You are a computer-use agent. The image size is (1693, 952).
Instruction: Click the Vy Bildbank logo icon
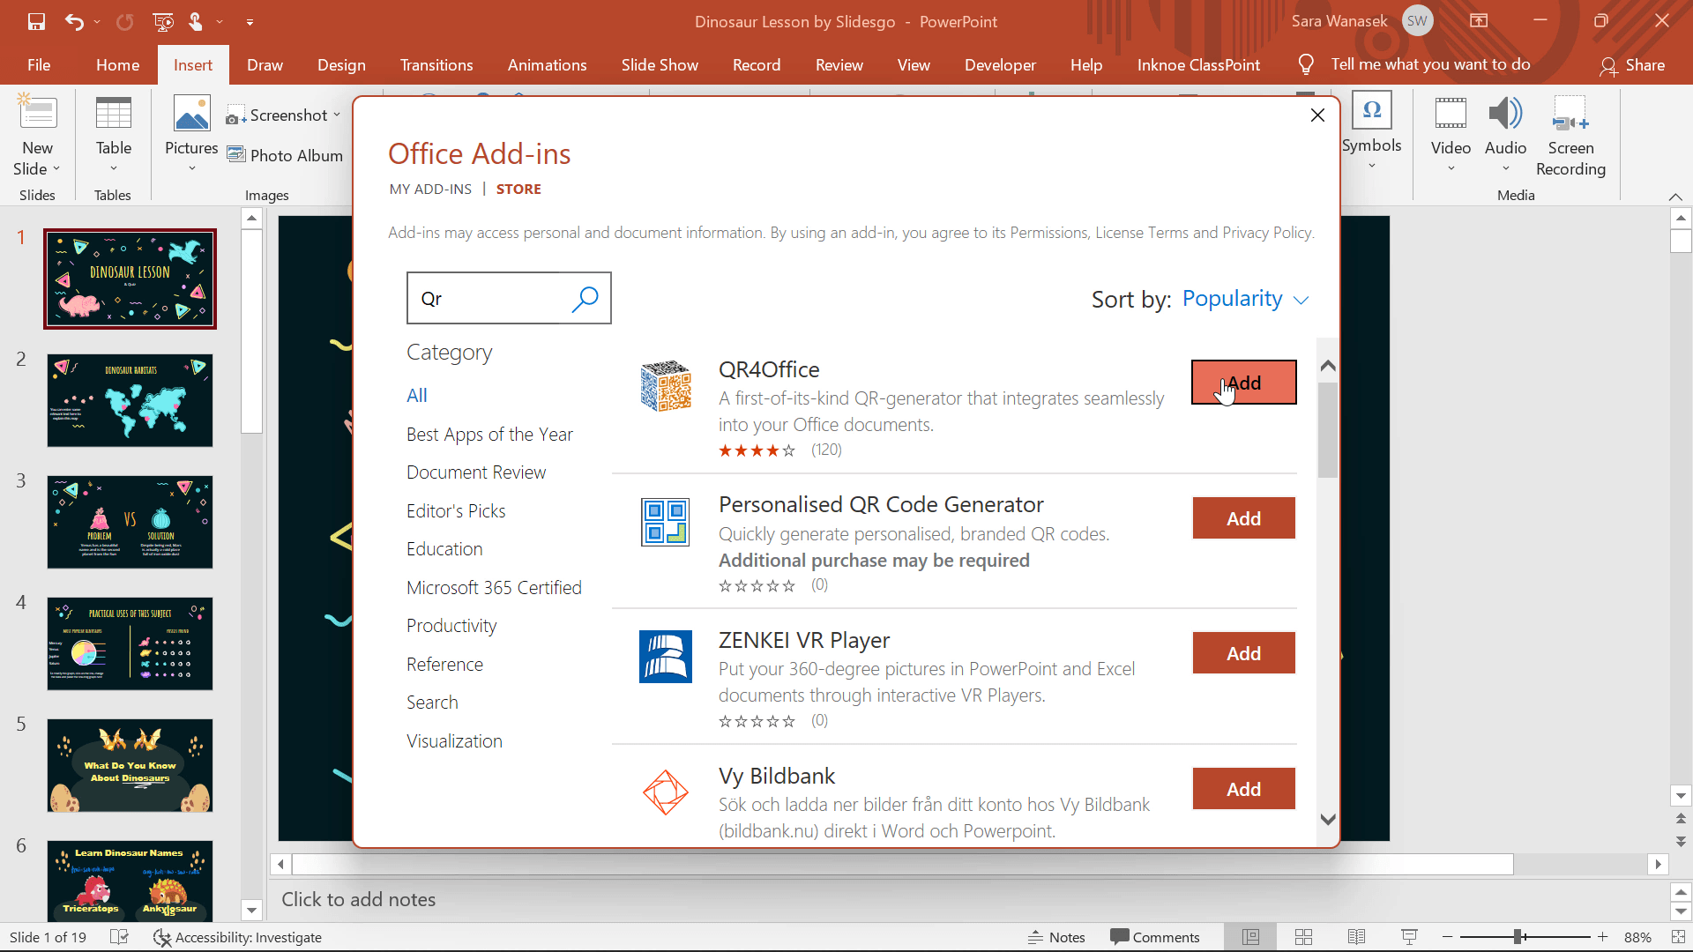click(666, 792)
